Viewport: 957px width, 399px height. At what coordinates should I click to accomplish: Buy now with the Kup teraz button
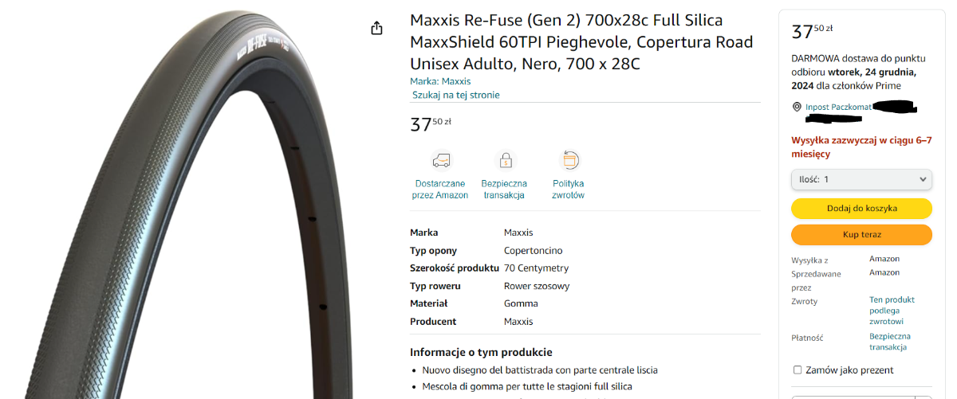pos(861,235)
